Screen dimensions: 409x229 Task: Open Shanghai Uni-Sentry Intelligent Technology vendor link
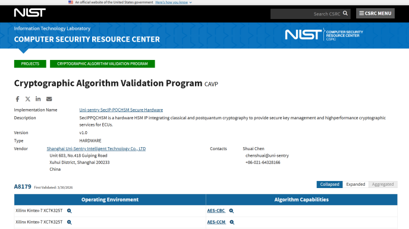(x=96, y=148)
